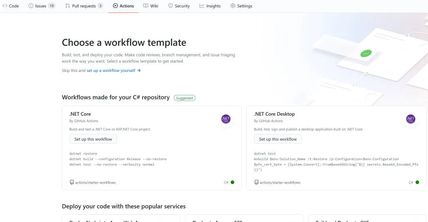
Task: Click the 'dotnet test' line in Desktop card
Action: coord(265,154)
